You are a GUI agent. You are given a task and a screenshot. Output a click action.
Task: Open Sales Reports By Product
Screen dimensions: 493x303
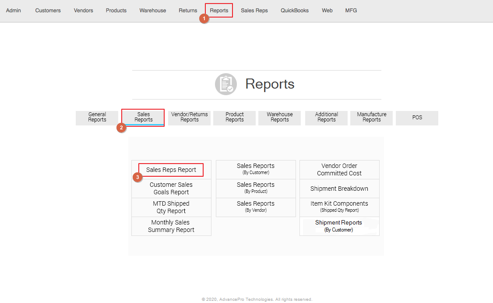(256, 188)
